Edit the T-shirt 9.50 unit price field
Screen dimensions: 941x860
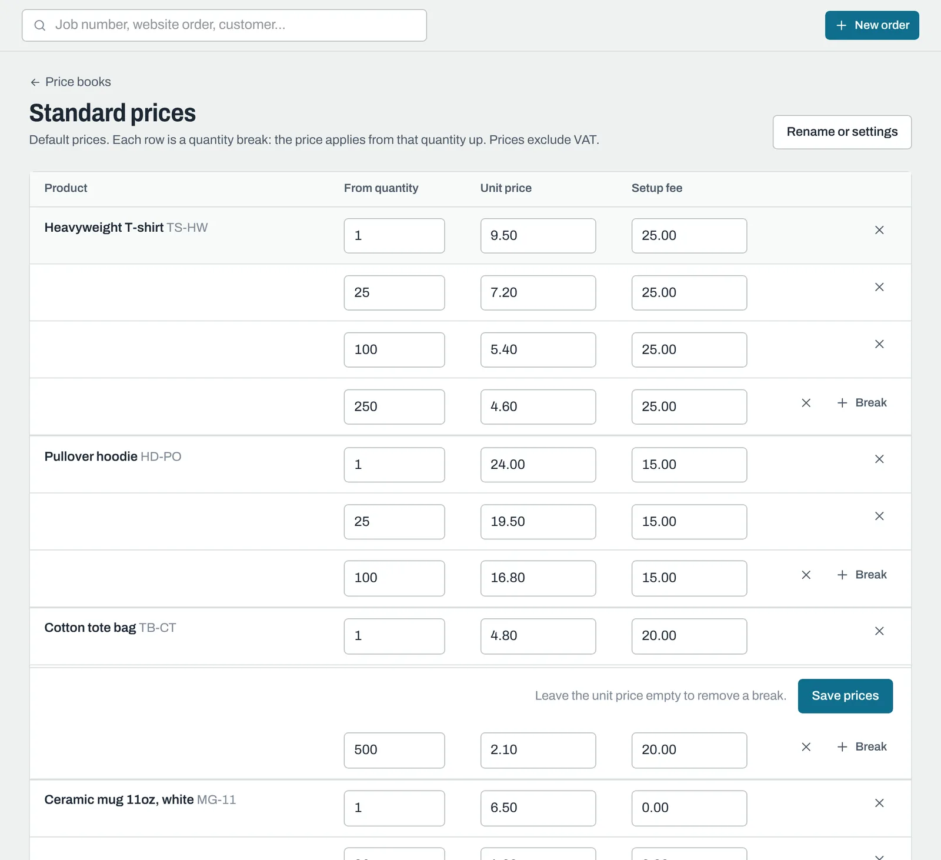[x=538, y=236]
